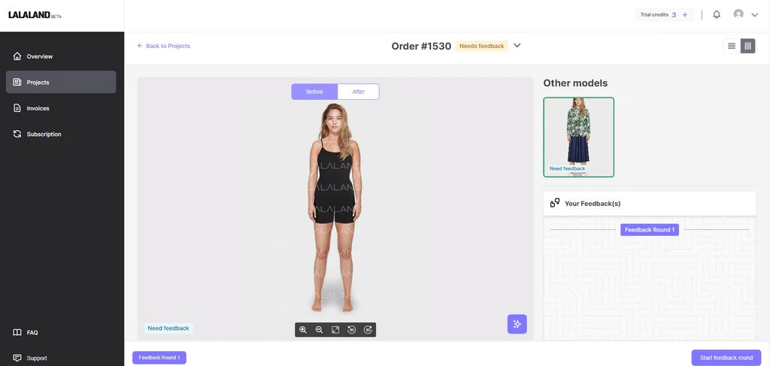Screen dimensions: 770x366
Task: Start feedback round
Action: [x=726, y=358]
